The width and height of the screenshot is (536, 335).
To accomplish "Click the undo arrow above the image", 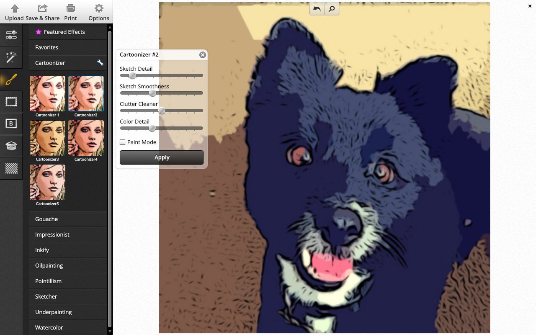I will coord(317,9).
